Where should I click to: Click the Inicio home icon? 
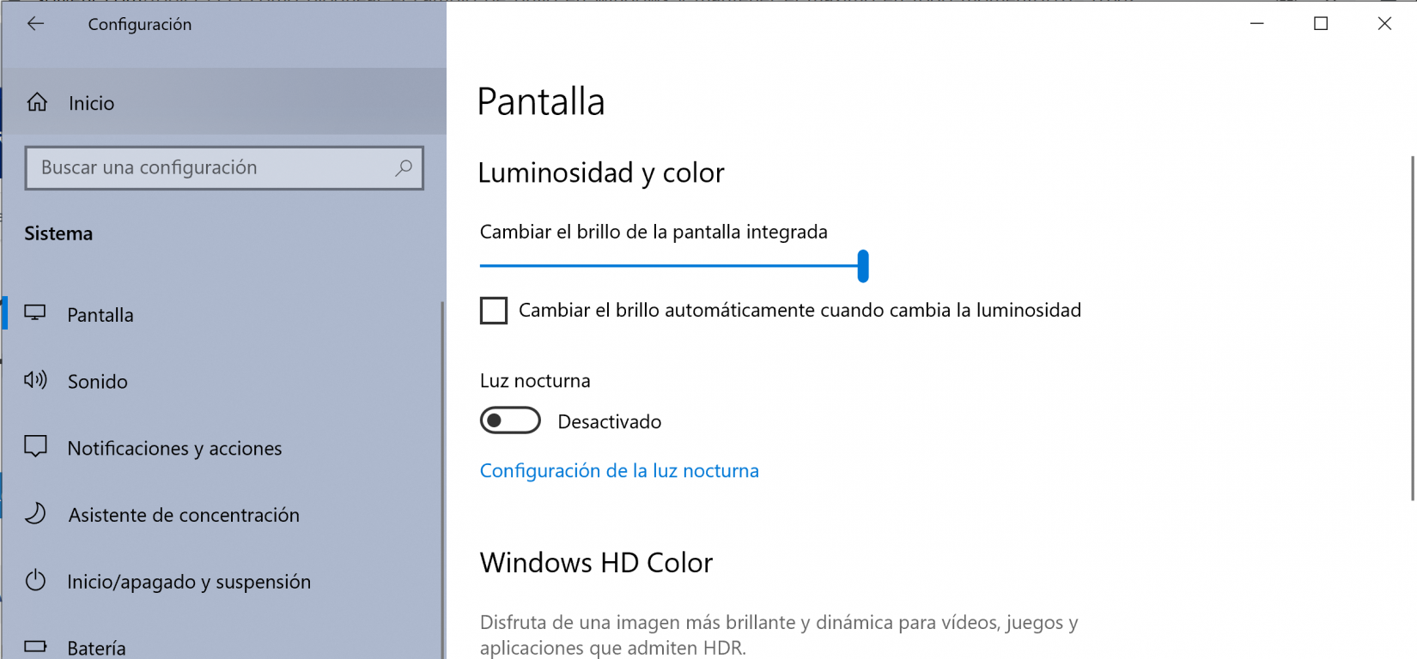tap(37, 103)
